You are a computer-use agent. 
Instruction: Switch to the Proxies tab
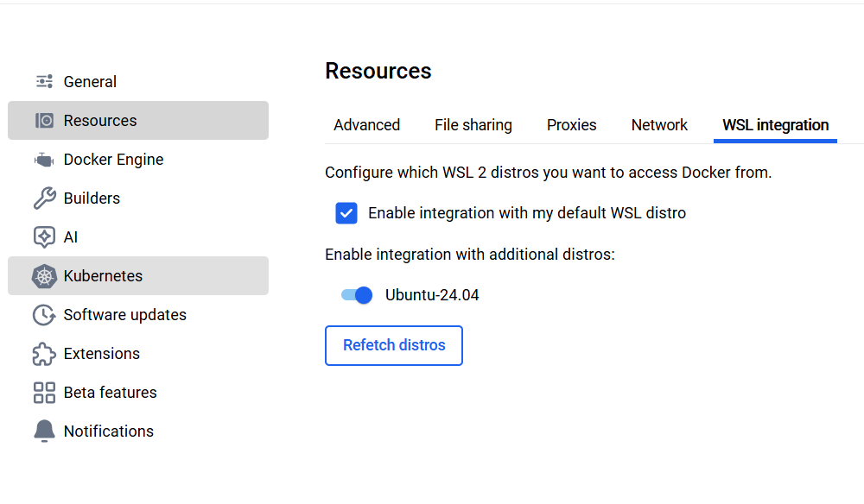pos(571,125)
